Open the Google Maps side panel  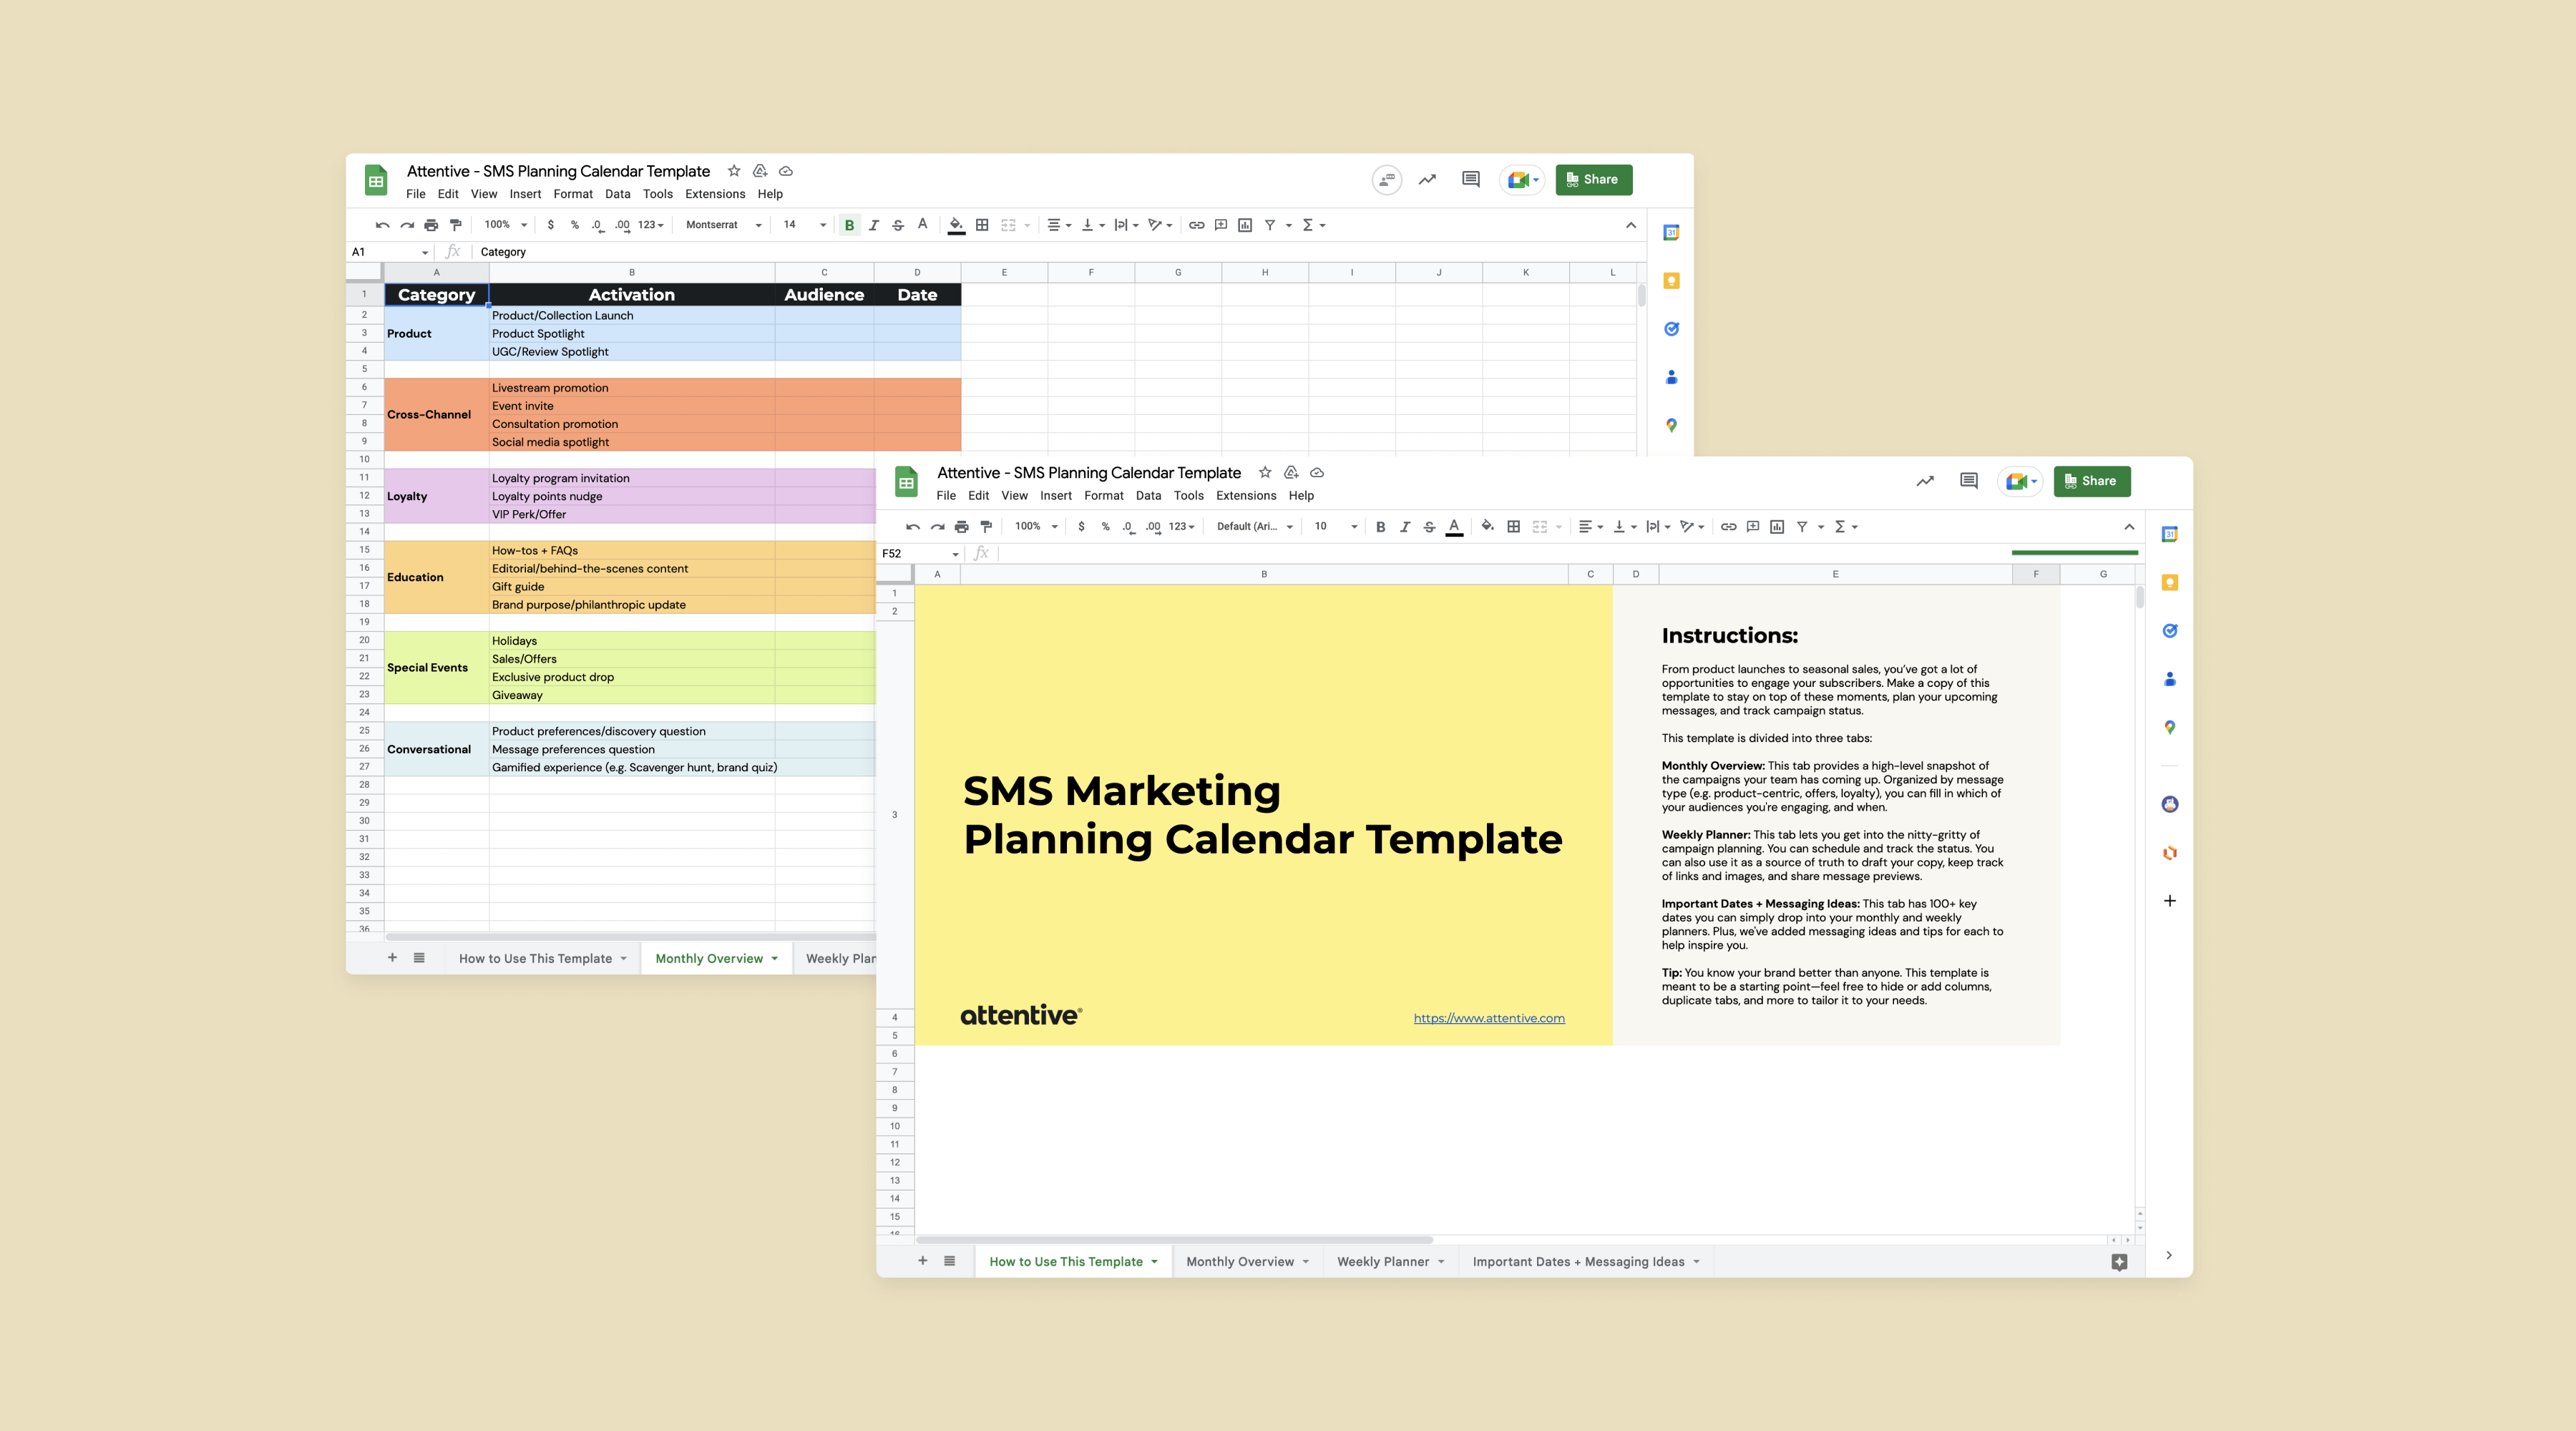point(2170,727)
